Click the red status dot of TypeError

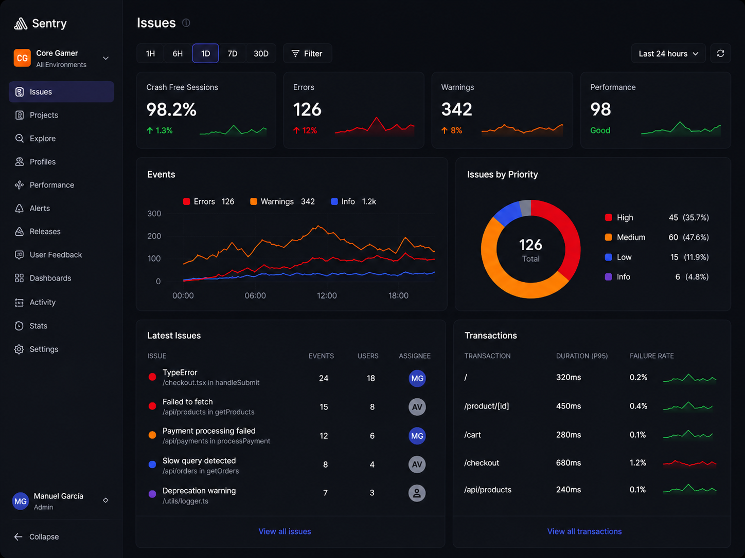click(152, 377)
